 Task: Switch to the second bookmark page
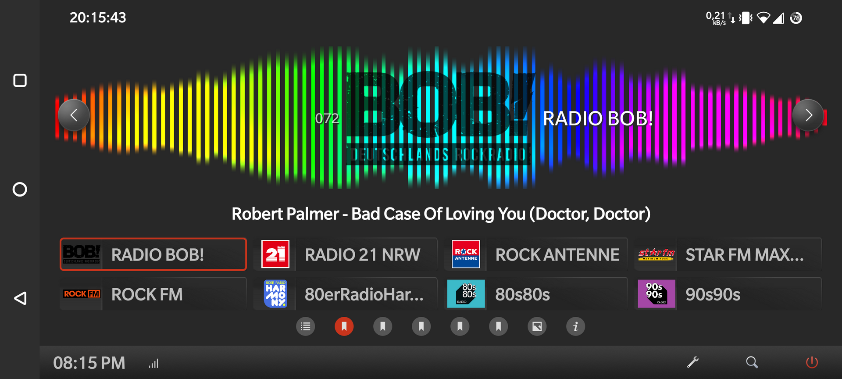pyautogui.click(x=383, y=327)
